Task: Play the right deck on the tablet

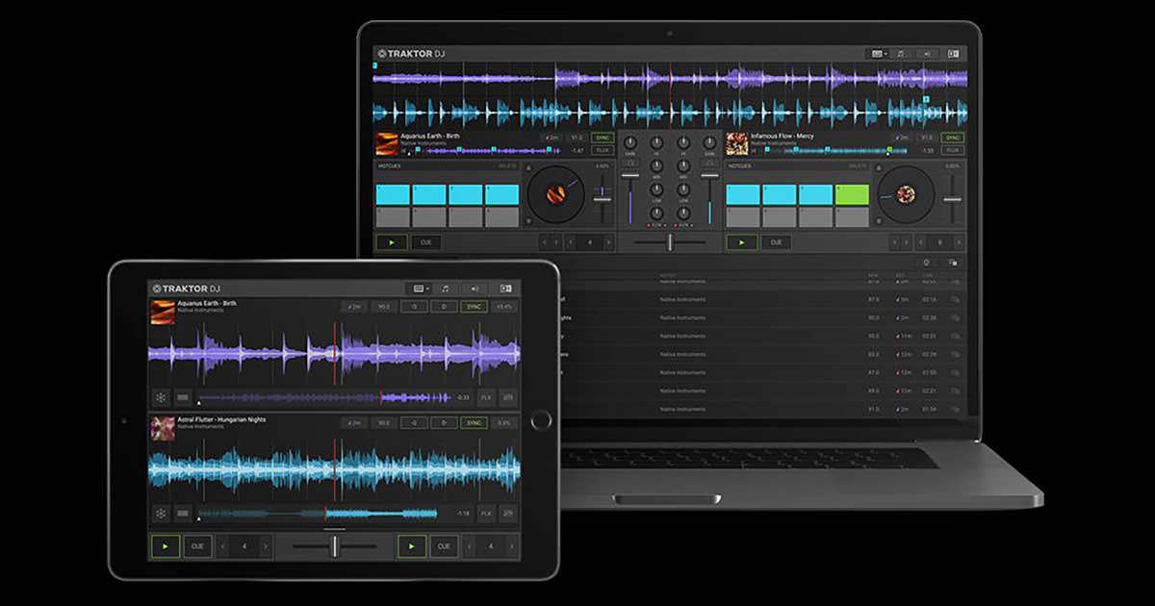Action: 412,546
